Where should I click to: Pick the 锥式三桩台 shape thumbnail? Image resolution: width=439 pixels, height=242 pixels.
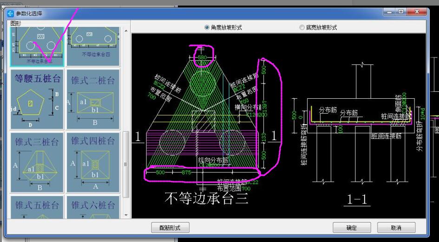tap(37, 162)
